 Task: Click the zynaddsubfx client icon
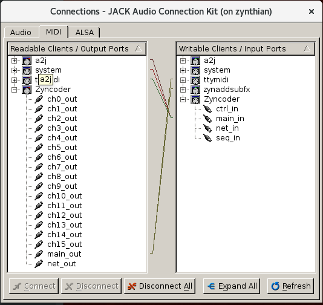point(195,90)
